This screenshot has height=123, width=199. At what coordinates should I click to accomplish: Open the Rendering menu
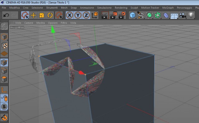121,8
